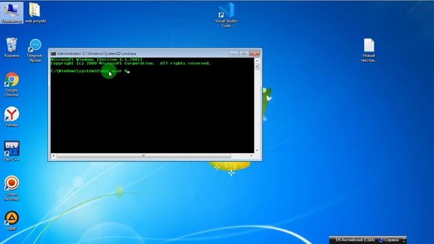Click the vertical scrollbar down arrow

[257, 150]
